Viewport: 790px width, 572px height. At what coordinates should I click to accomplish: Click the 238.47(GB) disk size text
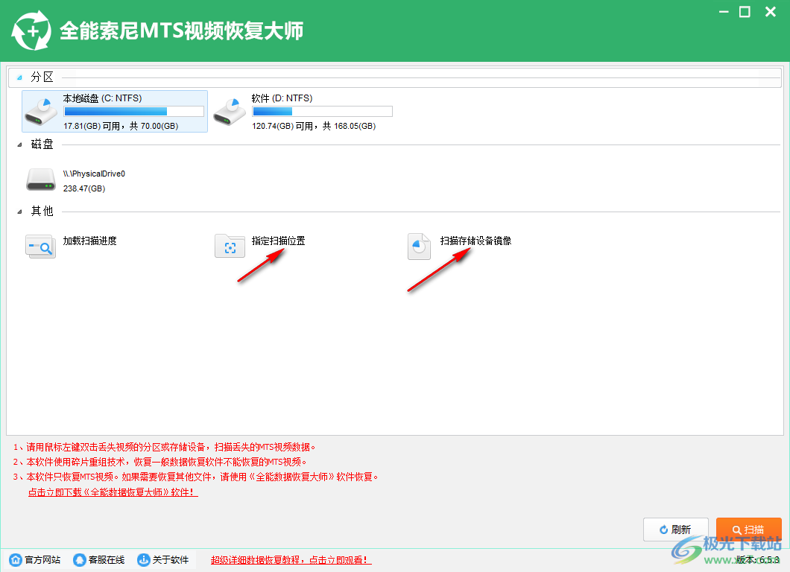pyautogui.click(x=84, y=188)
